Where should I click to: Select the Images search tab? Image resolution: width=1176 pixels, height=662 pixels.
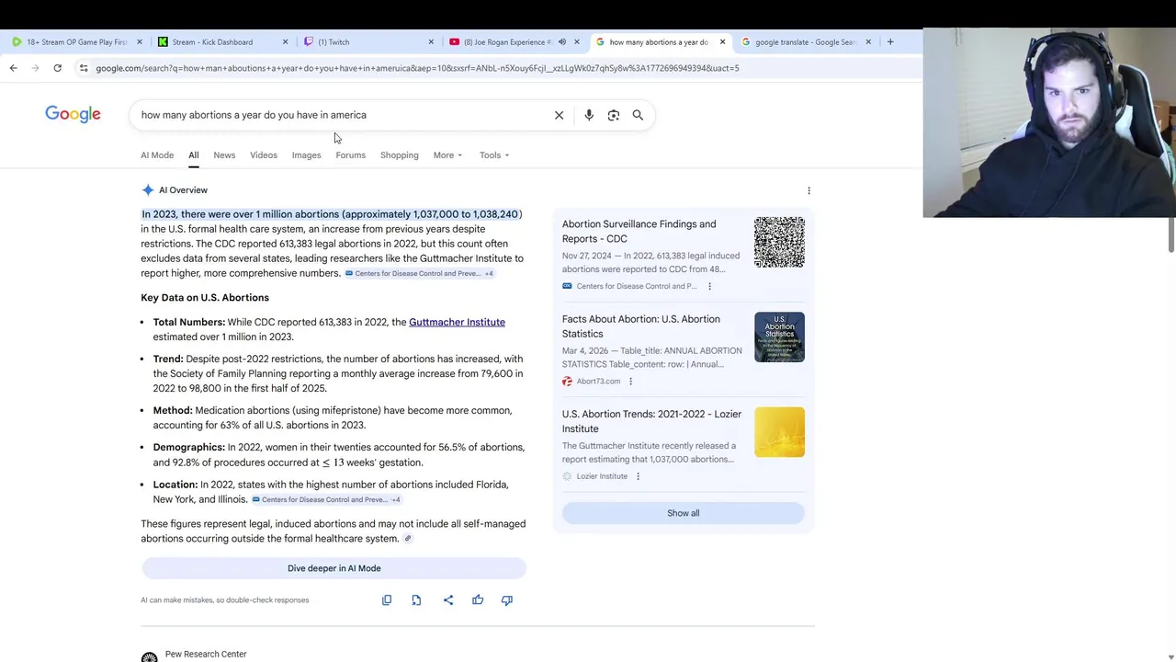tap(306, 155)
